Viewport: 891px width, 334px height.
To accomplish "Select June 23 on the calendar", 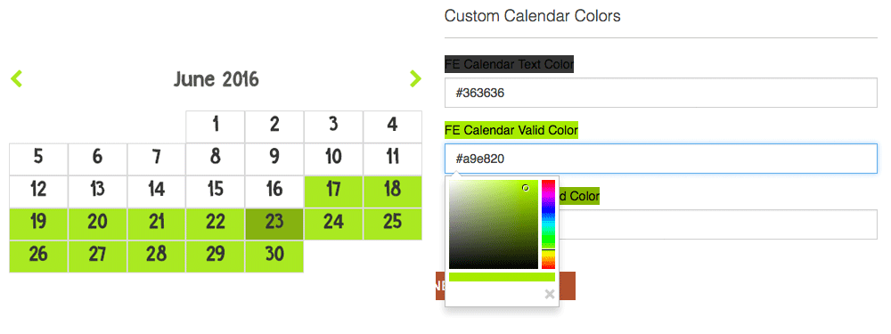I will click(274, 224).
